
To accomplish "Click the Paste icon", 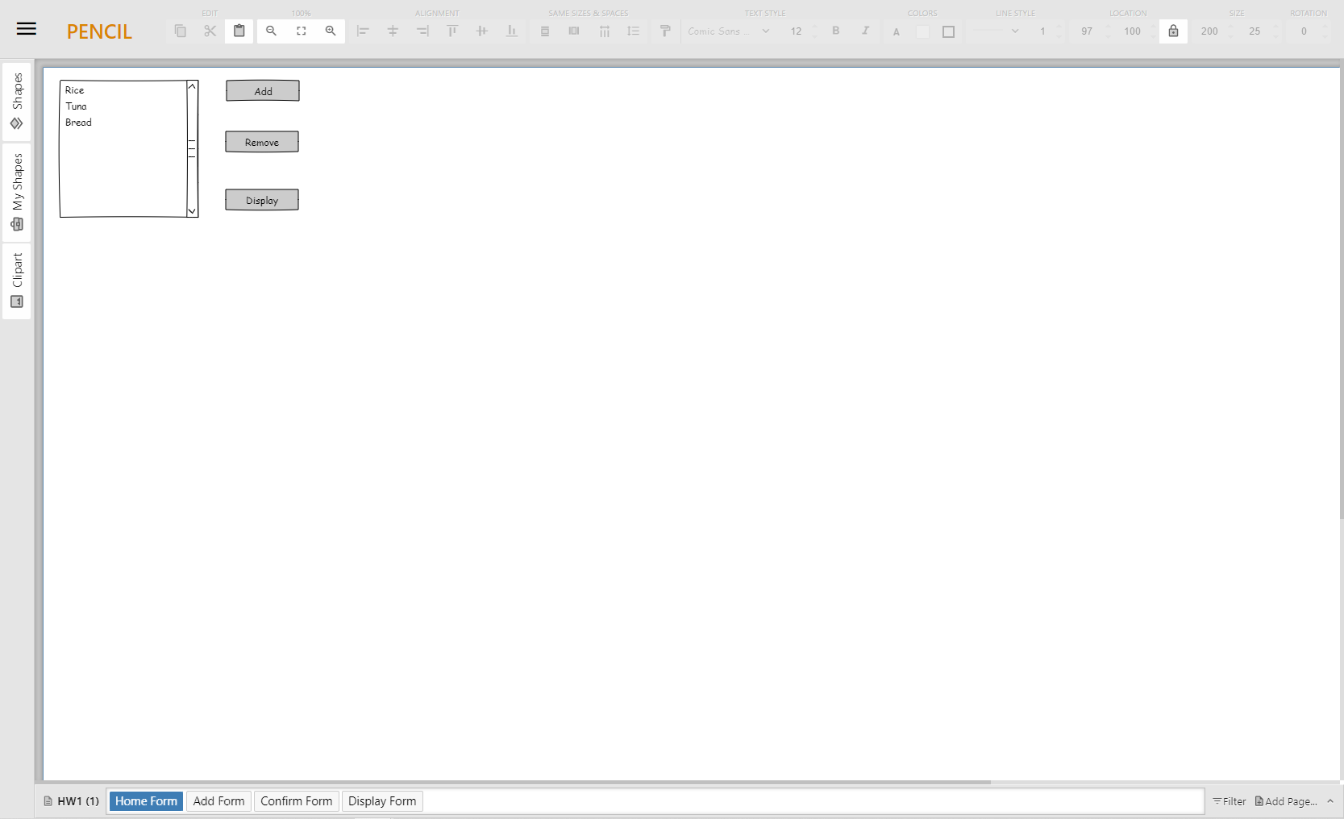I will (239, 31).
